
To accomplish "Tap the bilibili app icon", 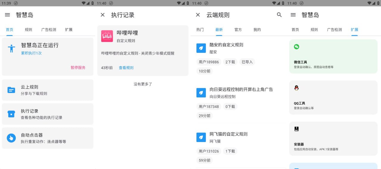I will [107, 36].
